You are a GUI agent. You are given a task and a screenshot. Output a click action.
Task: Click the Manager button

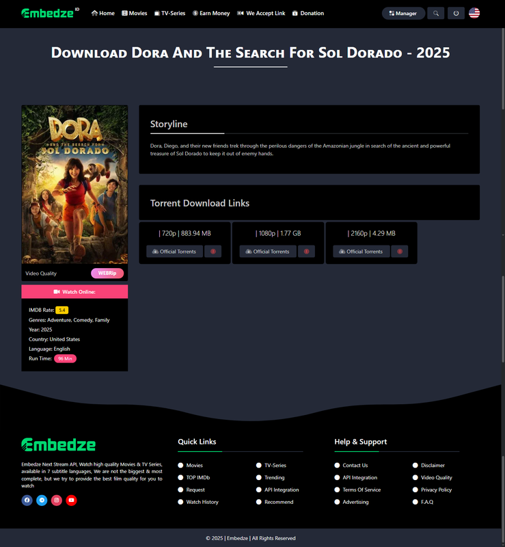click(403, 13)
